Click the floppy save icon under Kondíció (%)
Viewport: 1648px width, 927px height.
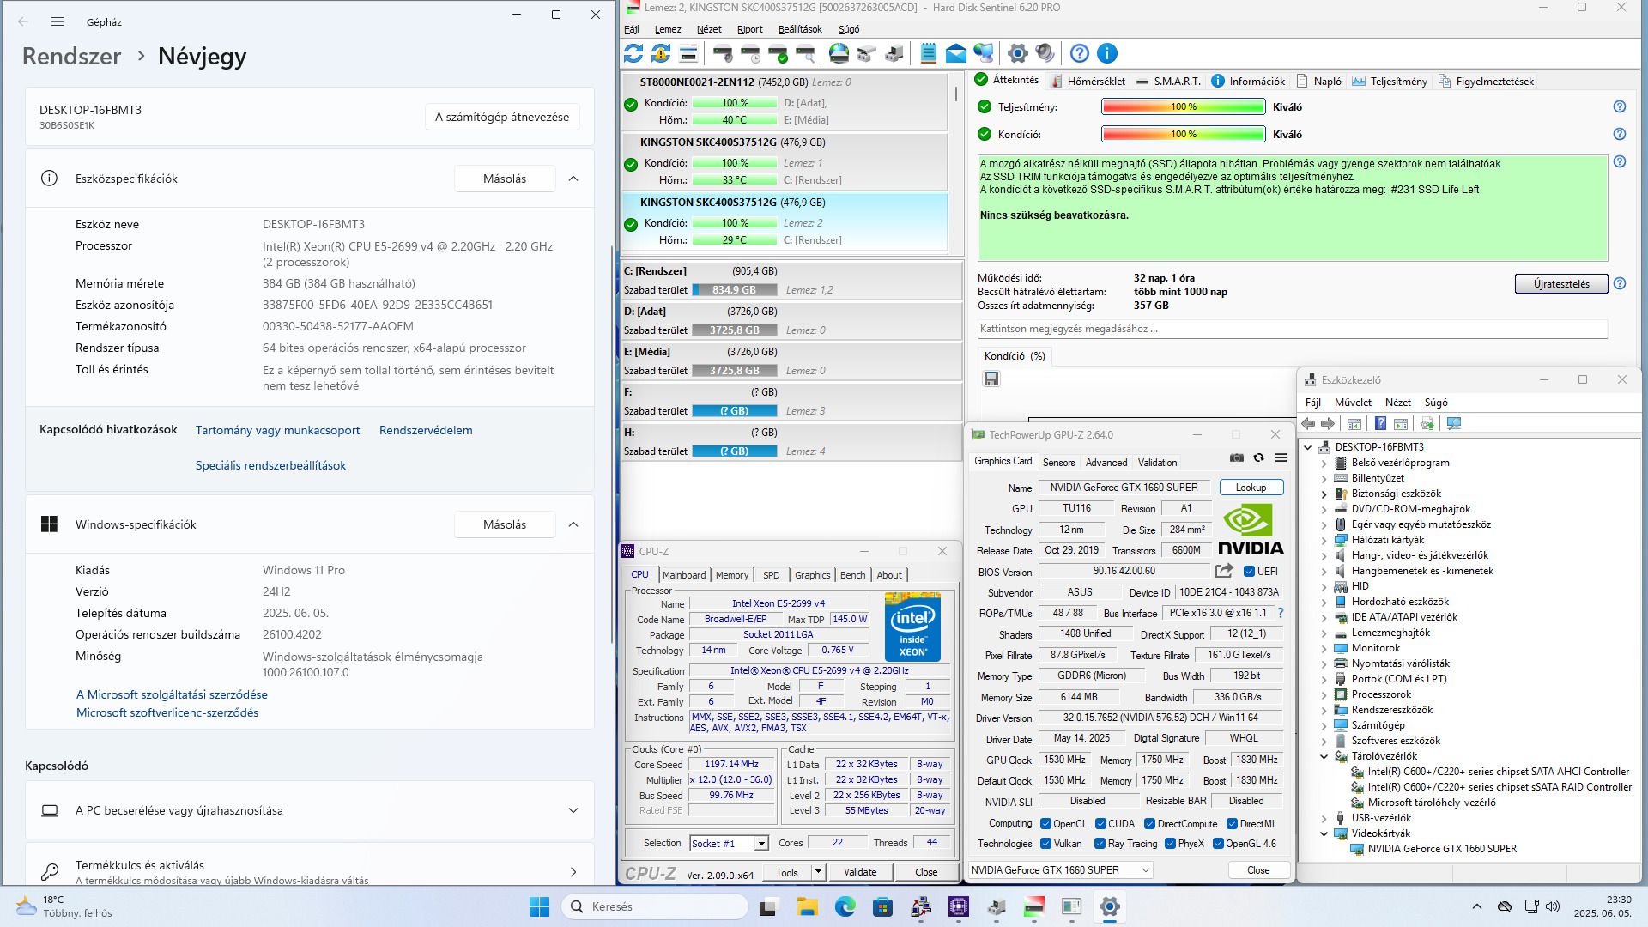(x=991, y=379)
